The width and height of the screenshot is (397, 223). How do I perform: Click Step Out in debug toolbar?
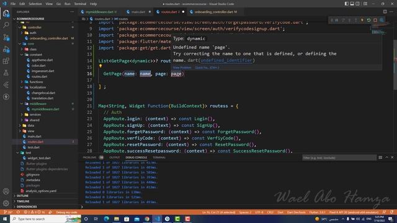pos(356,20)
